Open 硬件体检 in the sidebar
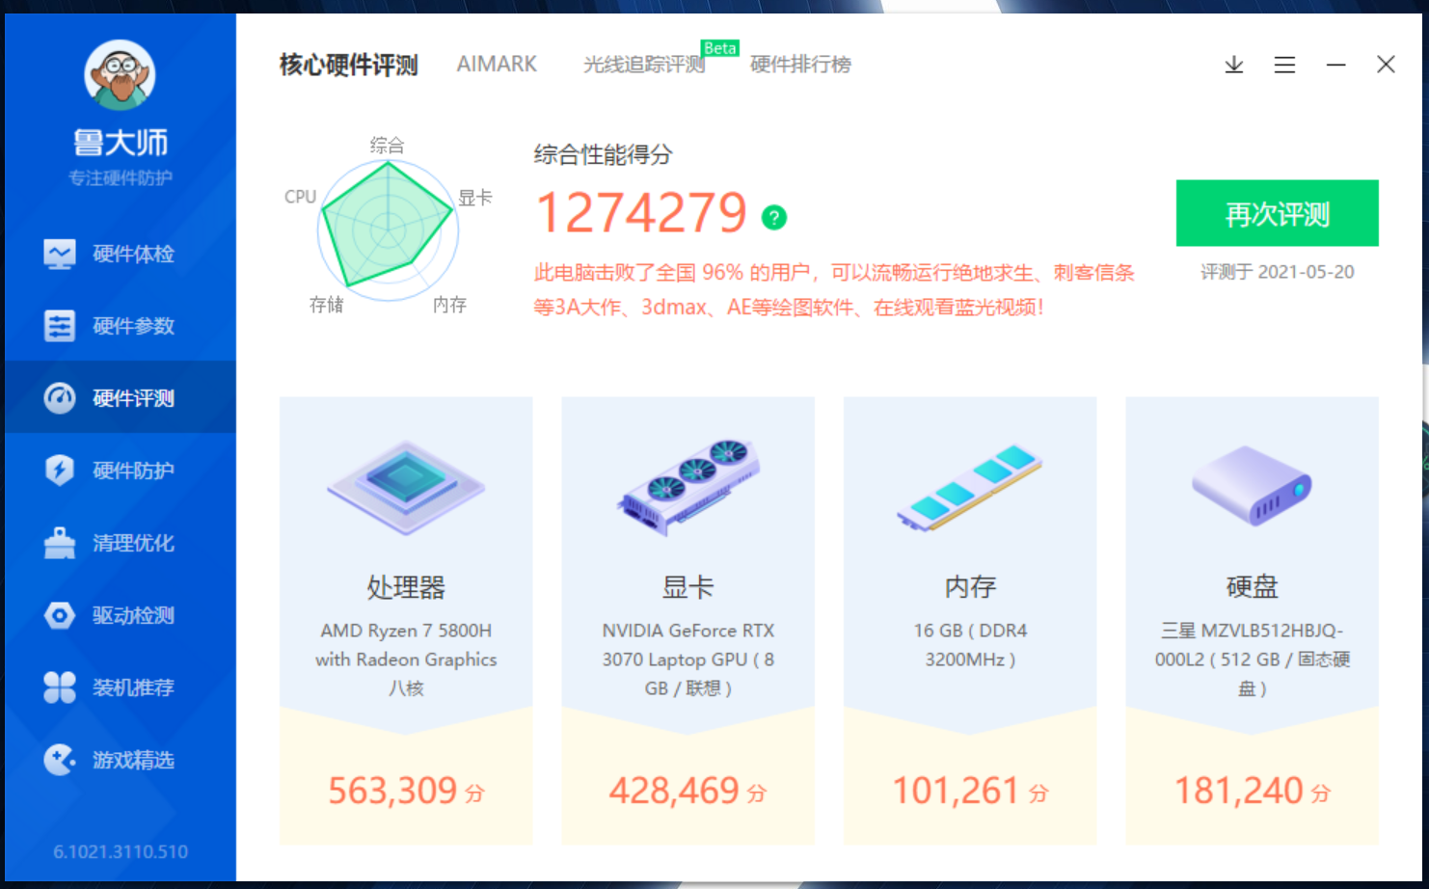Image resolution: width=1429 pixels, height=889 pixels. [x=121, y=254]
